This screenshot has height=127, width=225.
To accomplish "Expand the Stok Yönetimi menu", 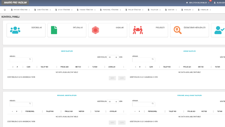I will coord(64,10).
